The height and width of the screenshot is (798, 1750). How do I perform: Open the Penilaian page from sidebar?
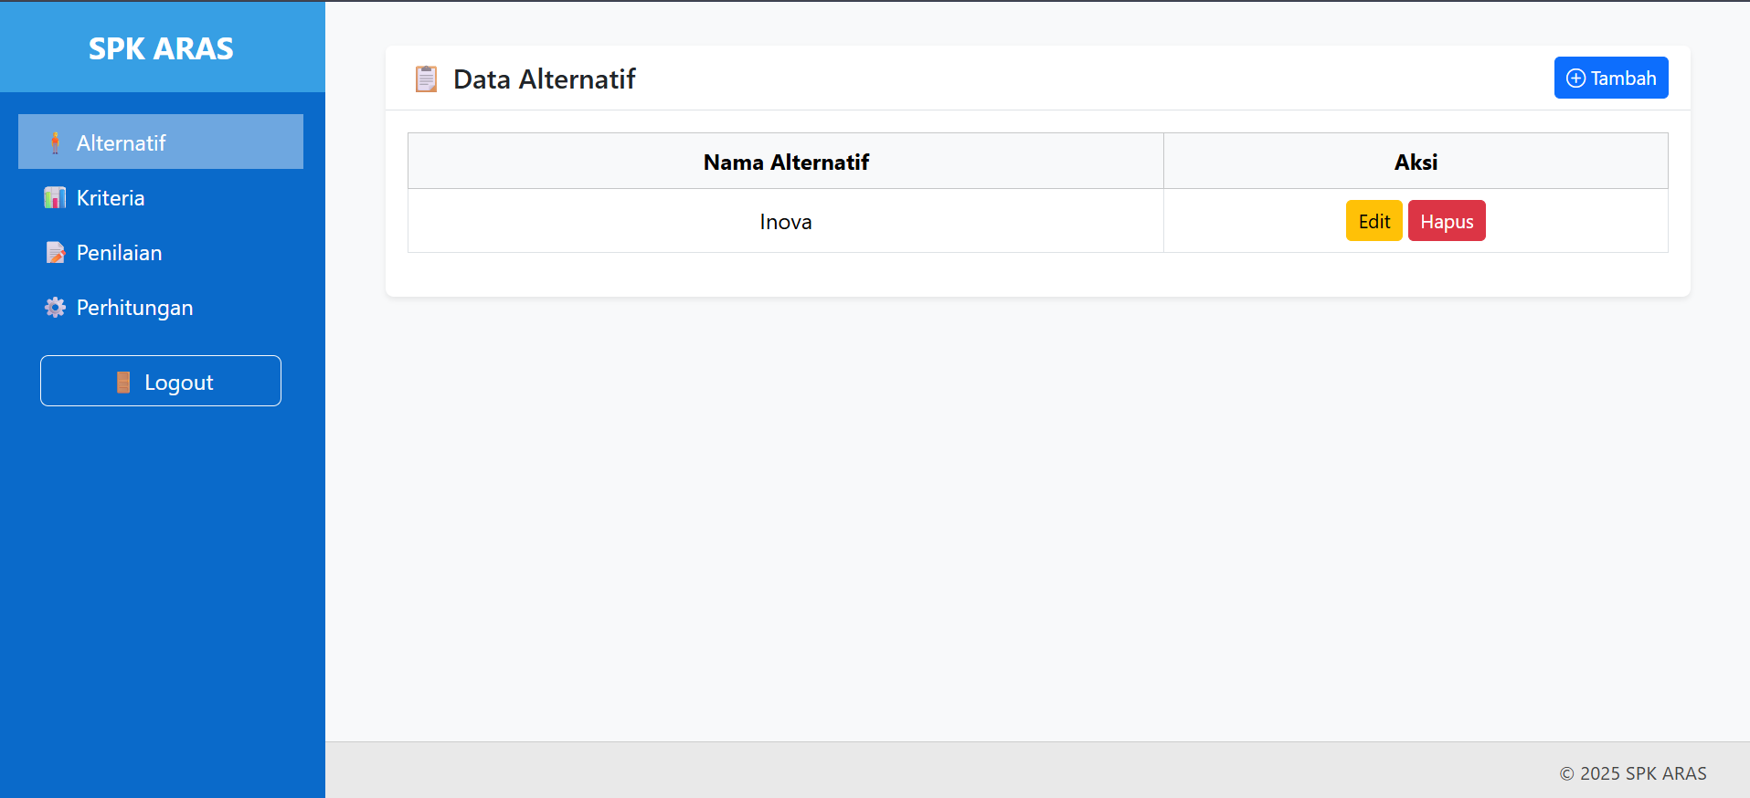[x=119, y=253]
